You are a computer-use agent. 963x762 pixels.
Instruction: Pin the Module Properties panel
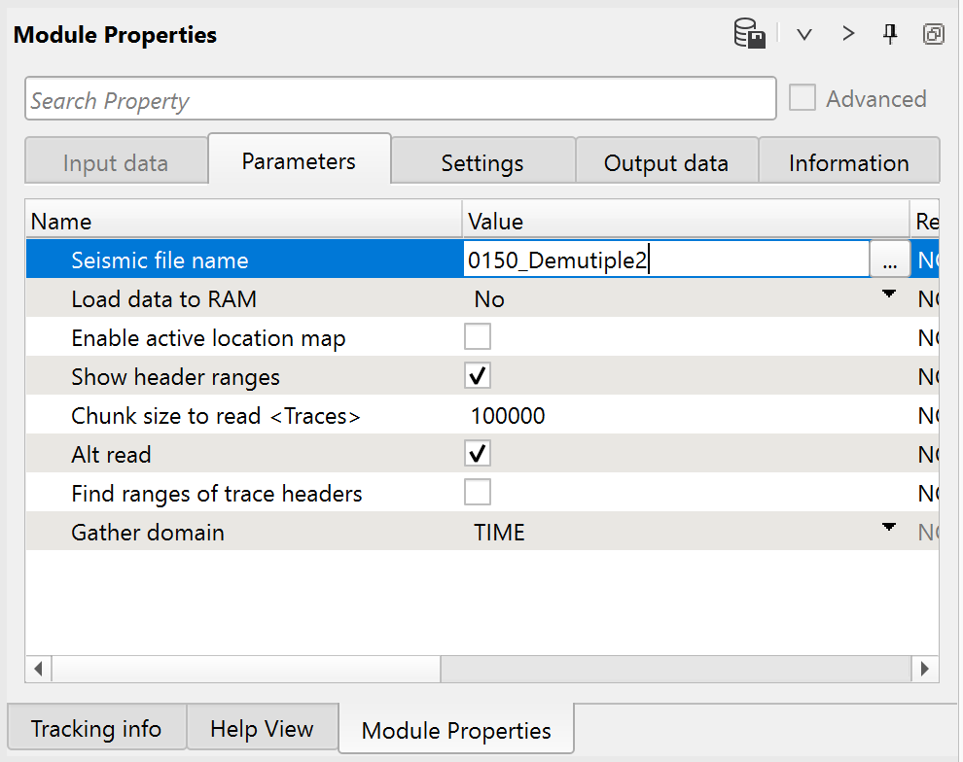click(x=890, y=35)
